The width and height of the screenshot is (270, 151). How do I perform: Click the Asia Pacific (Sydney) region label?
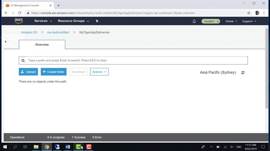click(218, 73)
